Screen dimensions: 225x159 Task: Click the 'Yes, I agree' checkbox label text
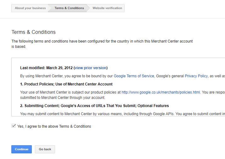click(x=54, y=126)
